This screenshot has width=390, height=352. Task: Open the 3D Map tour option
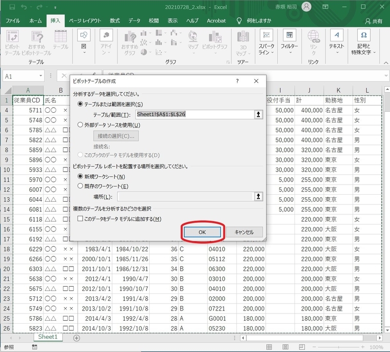(243, 43)
